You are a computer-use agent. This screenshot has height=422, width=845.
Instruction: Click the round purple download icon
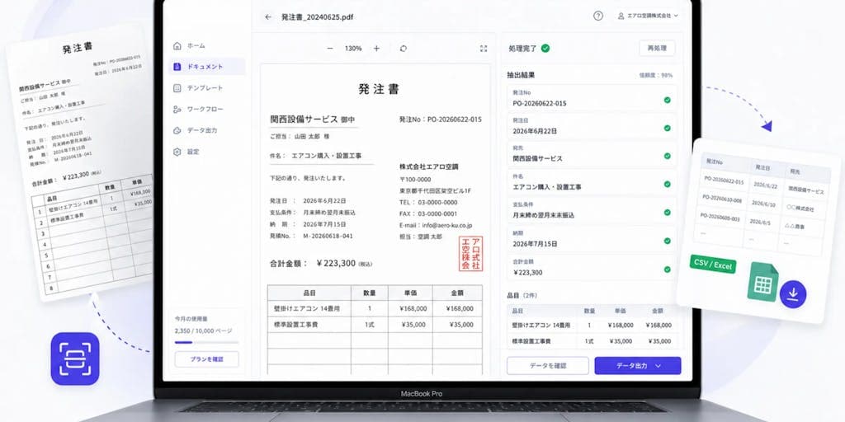793,294
